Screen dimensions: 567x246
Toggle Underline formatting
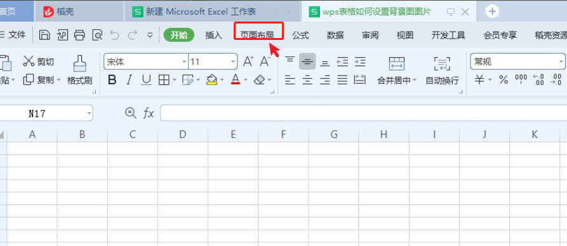coord(146,80)
